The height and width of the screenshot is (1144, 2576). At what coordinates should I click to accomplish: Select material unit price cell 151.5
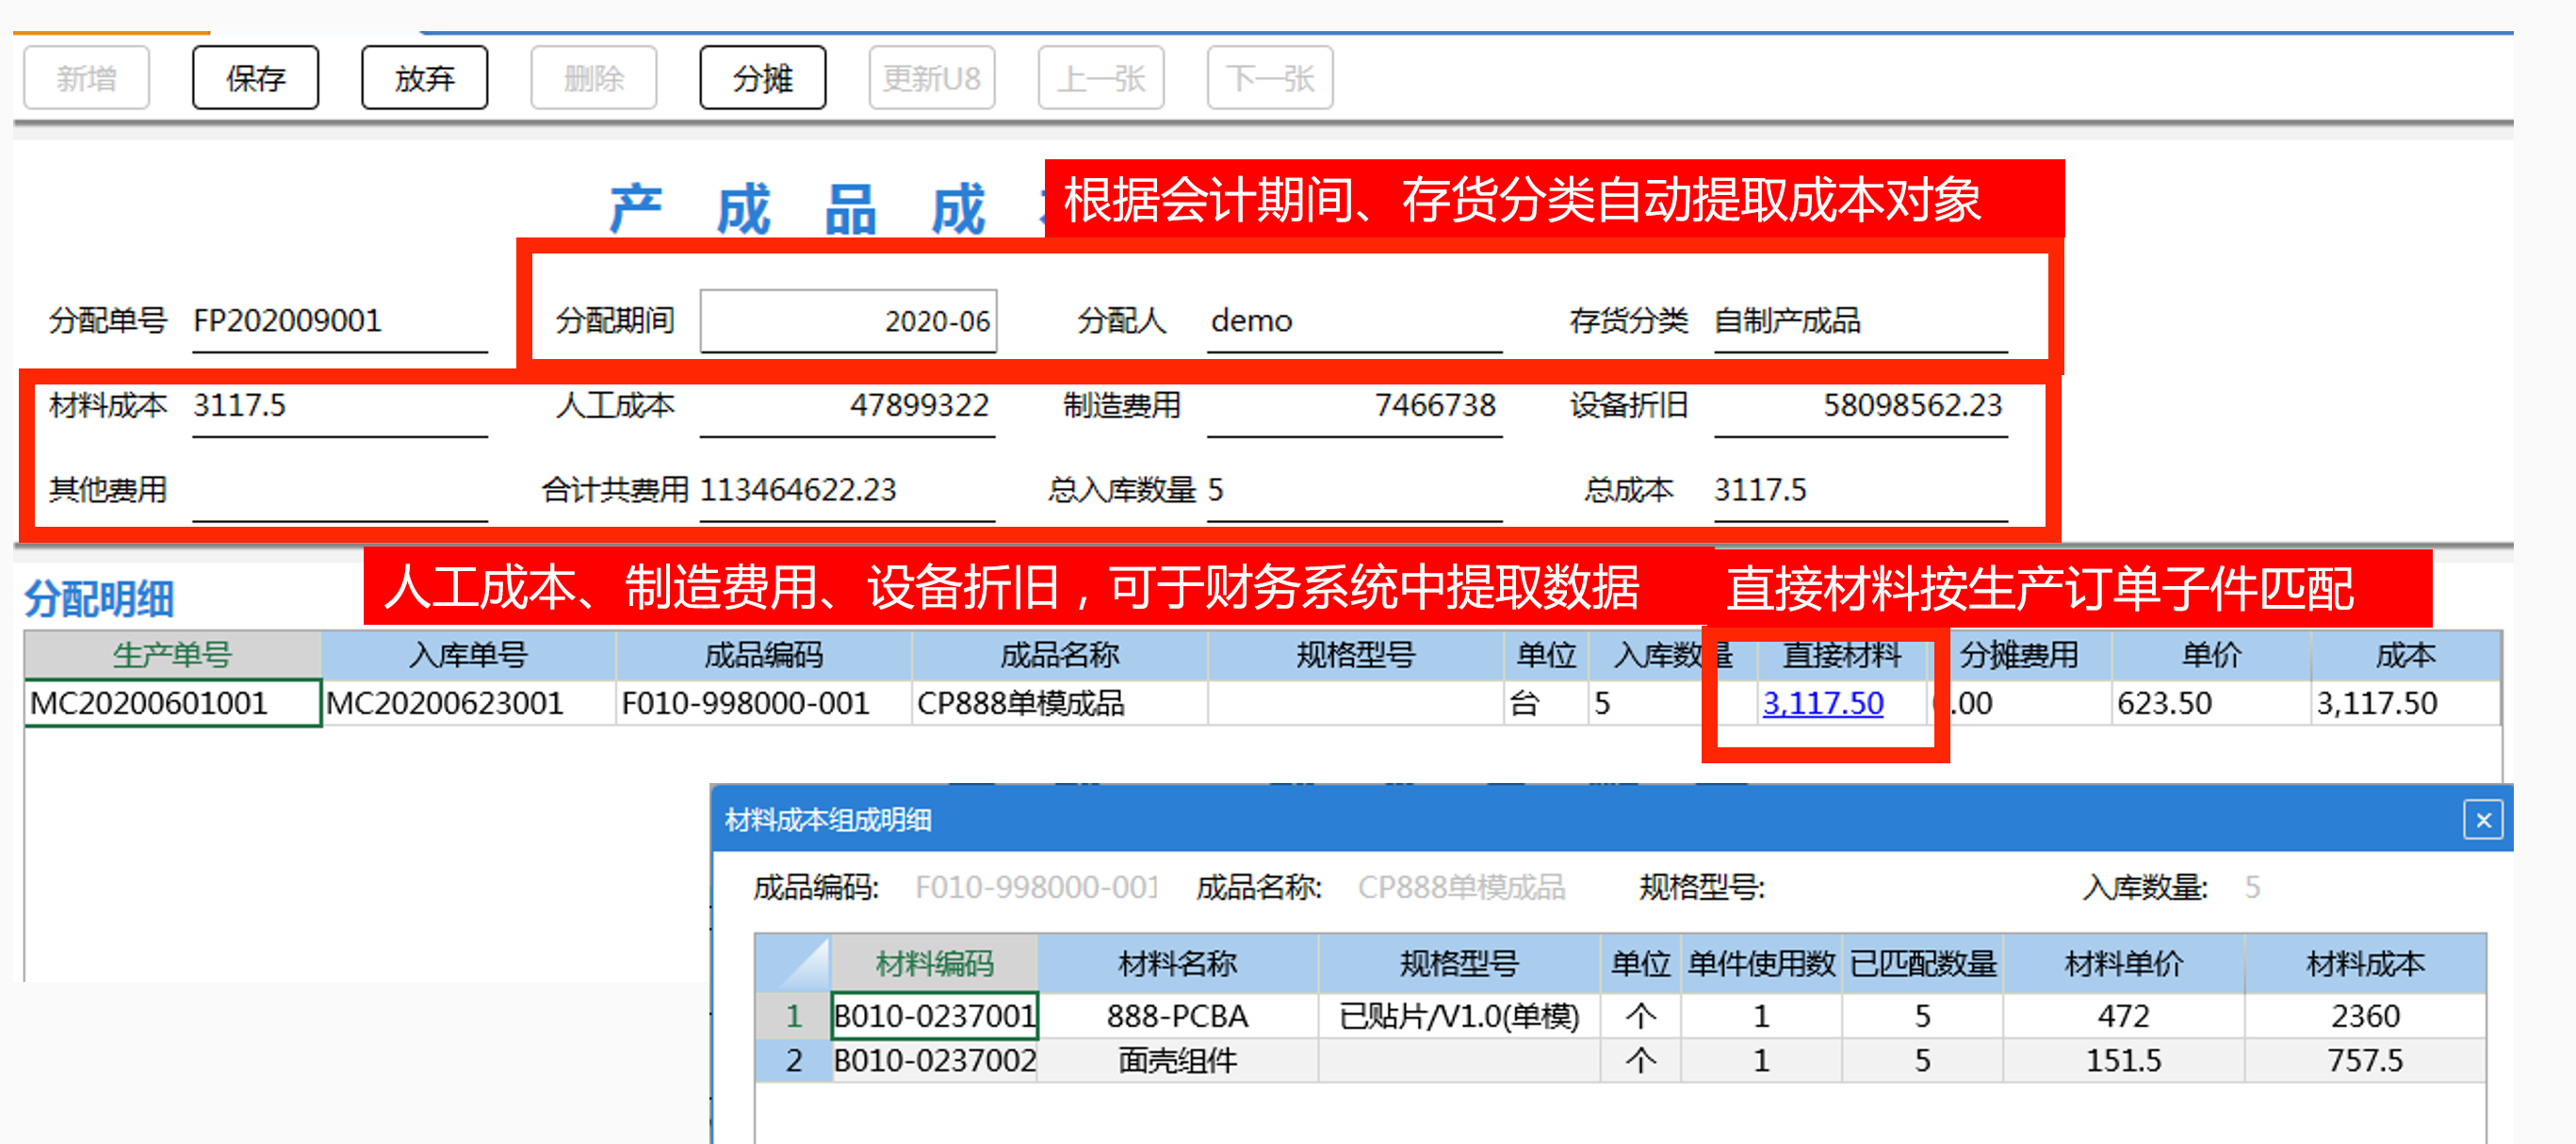click(x=2124, y=1061)
